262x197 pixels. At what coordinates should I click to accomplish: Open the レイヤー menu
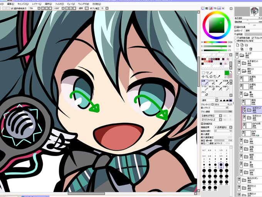coord(37,4)
